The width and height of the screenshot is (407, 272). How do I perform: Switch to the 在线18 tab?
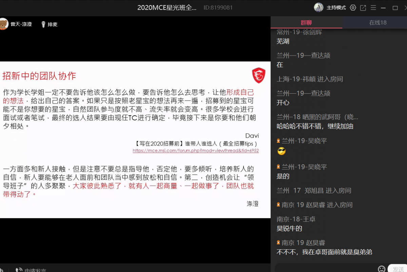[x=377, y=23]
